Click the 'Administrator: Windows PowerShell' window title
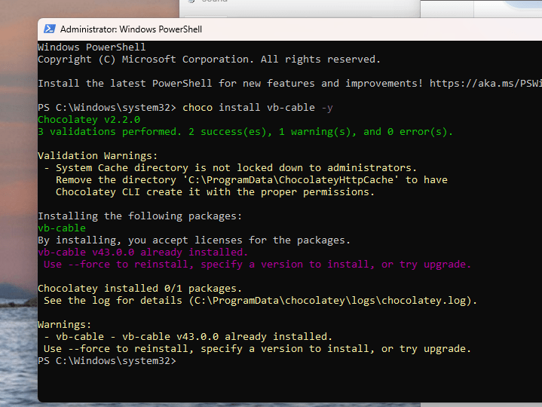The height and width of the screenshot is (407, 542). point(131,29)
